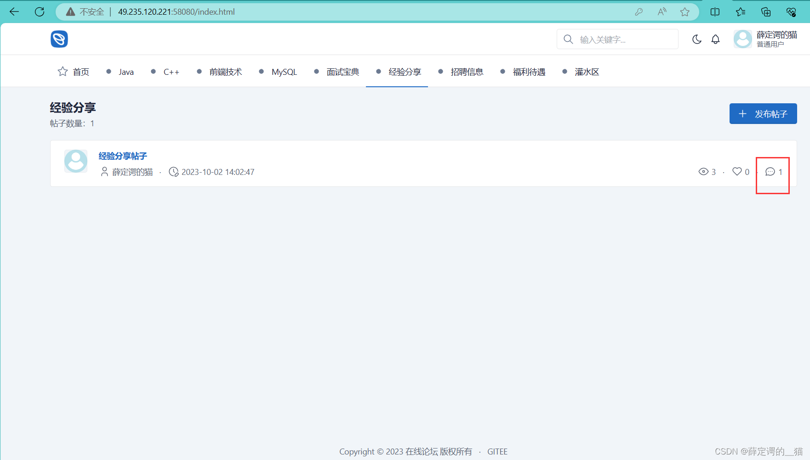Viewport: 810px width, 460px height.
Task: Open the read aloud icon in address bar
Action: click(662, 12)
